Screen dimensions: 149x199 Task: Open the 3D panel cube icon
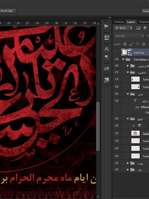(107, 37)
